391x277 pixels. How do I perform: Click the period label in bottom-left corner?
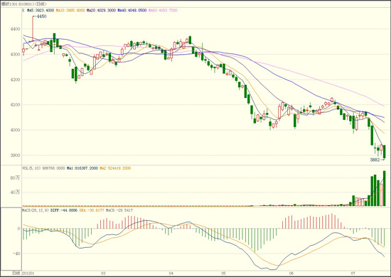16,273
